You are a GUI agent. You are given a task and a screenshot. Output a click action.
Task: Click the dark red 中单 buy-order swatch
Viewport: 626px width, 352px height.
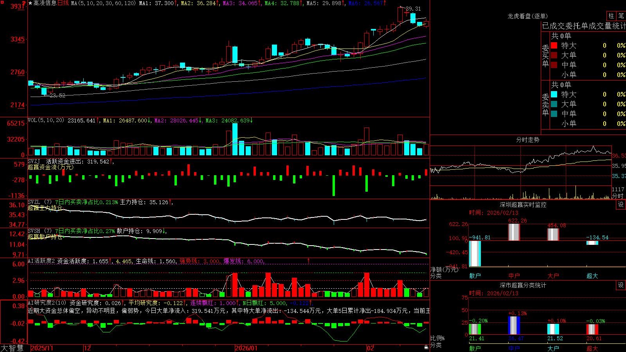point(554,65)
